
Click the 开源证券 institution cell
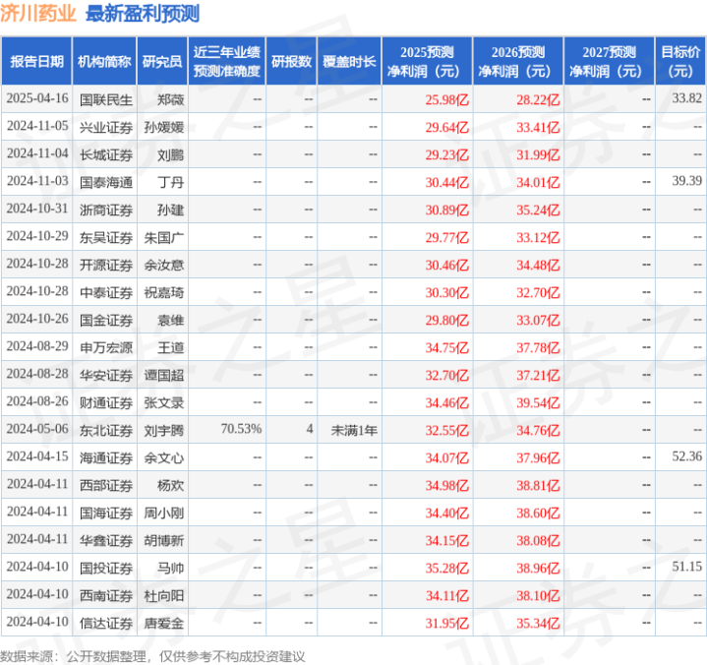[x=106, y=266]
